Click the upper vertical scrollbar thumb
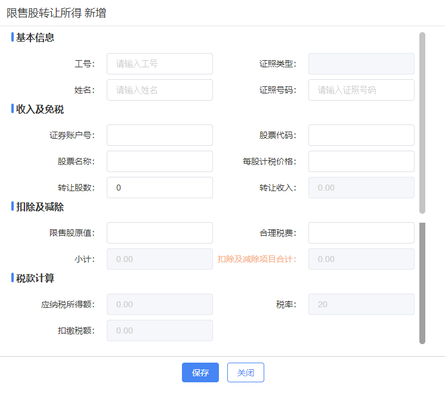This screenshot has height=393, width=445. (x=422, y=123)
